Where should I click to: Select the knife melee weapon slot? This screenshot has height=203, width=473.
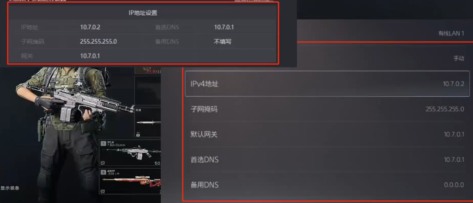pyautogui.click(x=148, y=122)
